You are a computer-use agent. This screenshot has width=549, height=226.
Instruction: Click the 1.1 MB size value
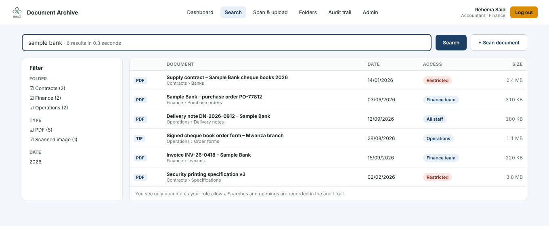[x=515, y=138]
